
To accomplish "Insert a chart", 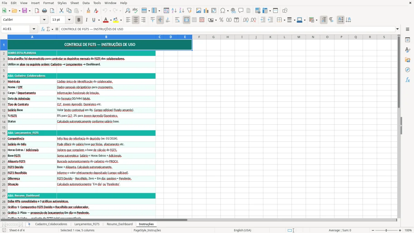I will pos(206,11).
